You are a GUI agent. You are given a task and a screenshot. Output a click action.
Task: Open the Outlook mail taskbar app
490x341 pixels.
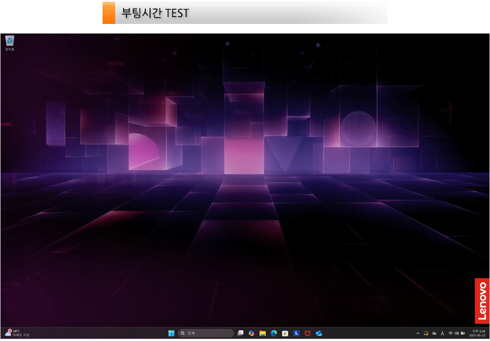coord(319,333)
